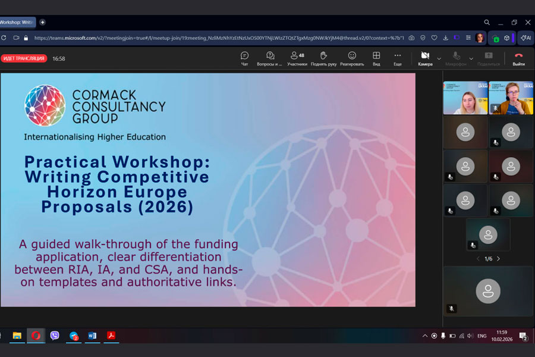Turn on the Камера (camera)

click(x=425, y=58)
